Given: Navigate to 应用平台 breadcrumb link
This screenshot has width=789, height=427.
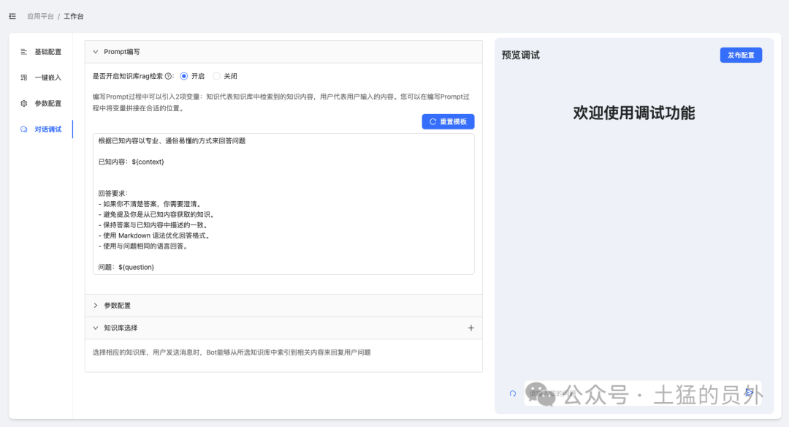Looking at the screenshot, I should point(40,16).
